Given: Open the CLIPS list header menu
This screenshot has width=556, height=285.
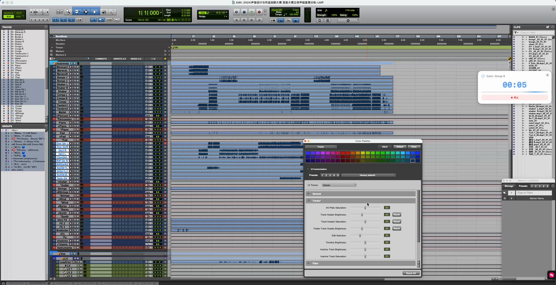Looking at the screenshot, I should (553, 27).
